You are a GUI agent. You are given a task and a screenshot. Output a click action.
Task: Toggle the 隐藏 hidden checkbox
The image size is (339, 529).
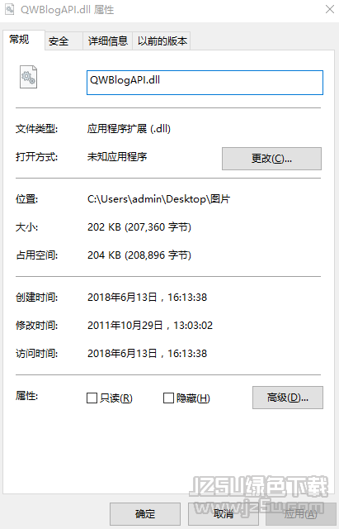[x=168, y=398]
